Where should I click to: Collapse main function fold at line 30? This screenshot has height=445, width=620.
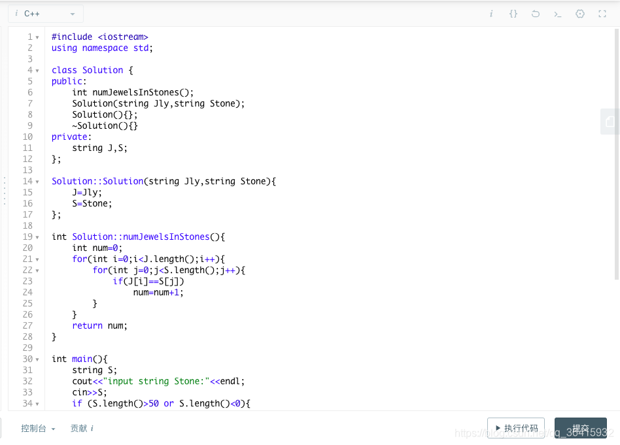coord(37,359)
